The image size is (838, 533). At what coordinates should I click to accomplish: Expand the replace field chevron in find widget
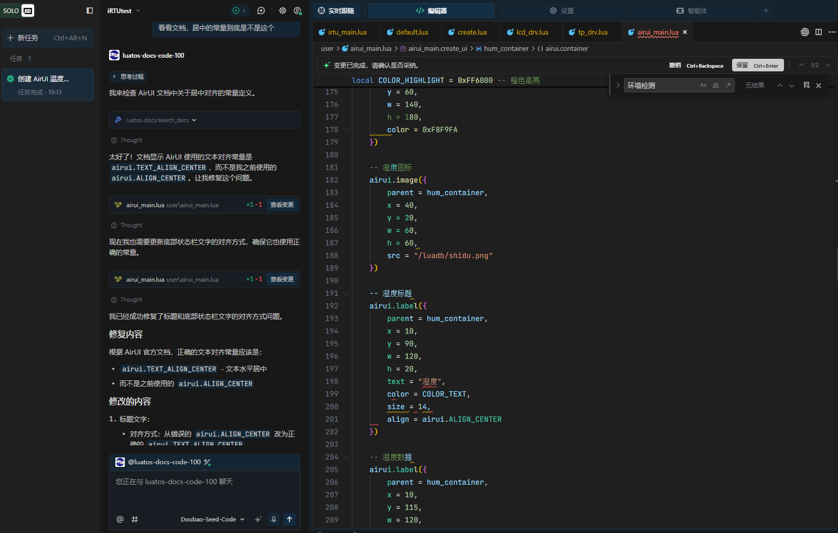tap(618, 85)
